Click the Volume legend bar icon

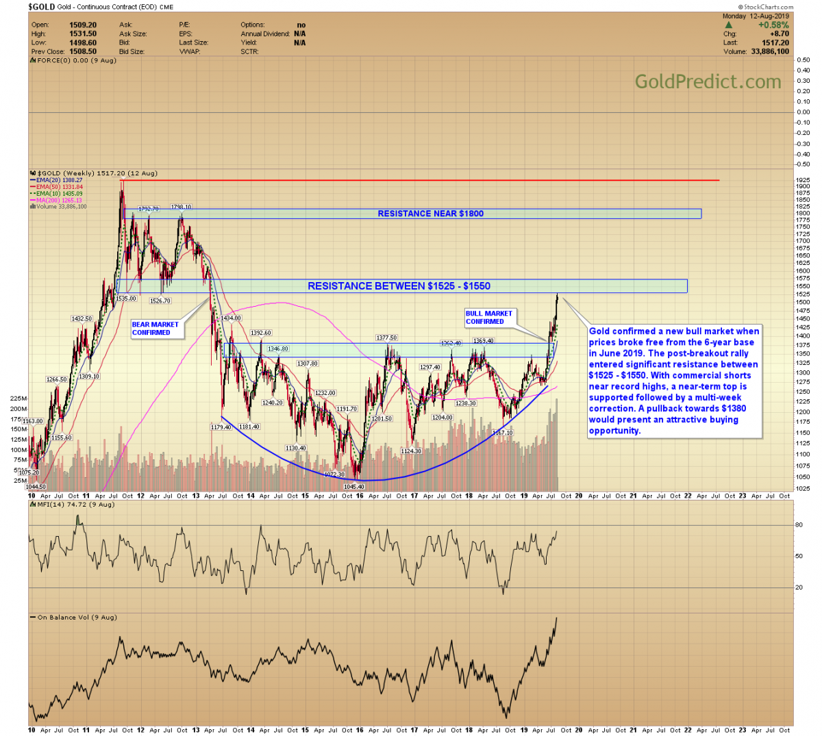click(33, 207)
